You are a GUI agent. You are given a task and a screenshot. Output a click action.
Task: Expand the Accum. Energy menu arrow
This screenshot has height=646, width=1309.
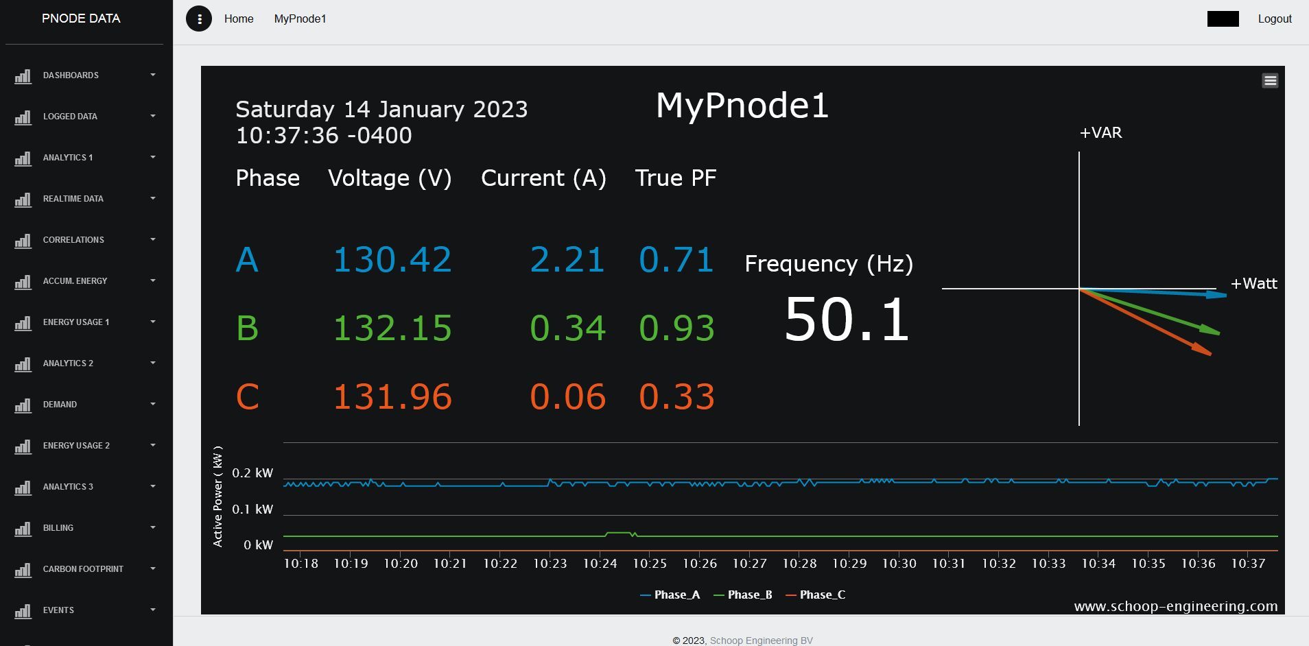coord(153,280)
